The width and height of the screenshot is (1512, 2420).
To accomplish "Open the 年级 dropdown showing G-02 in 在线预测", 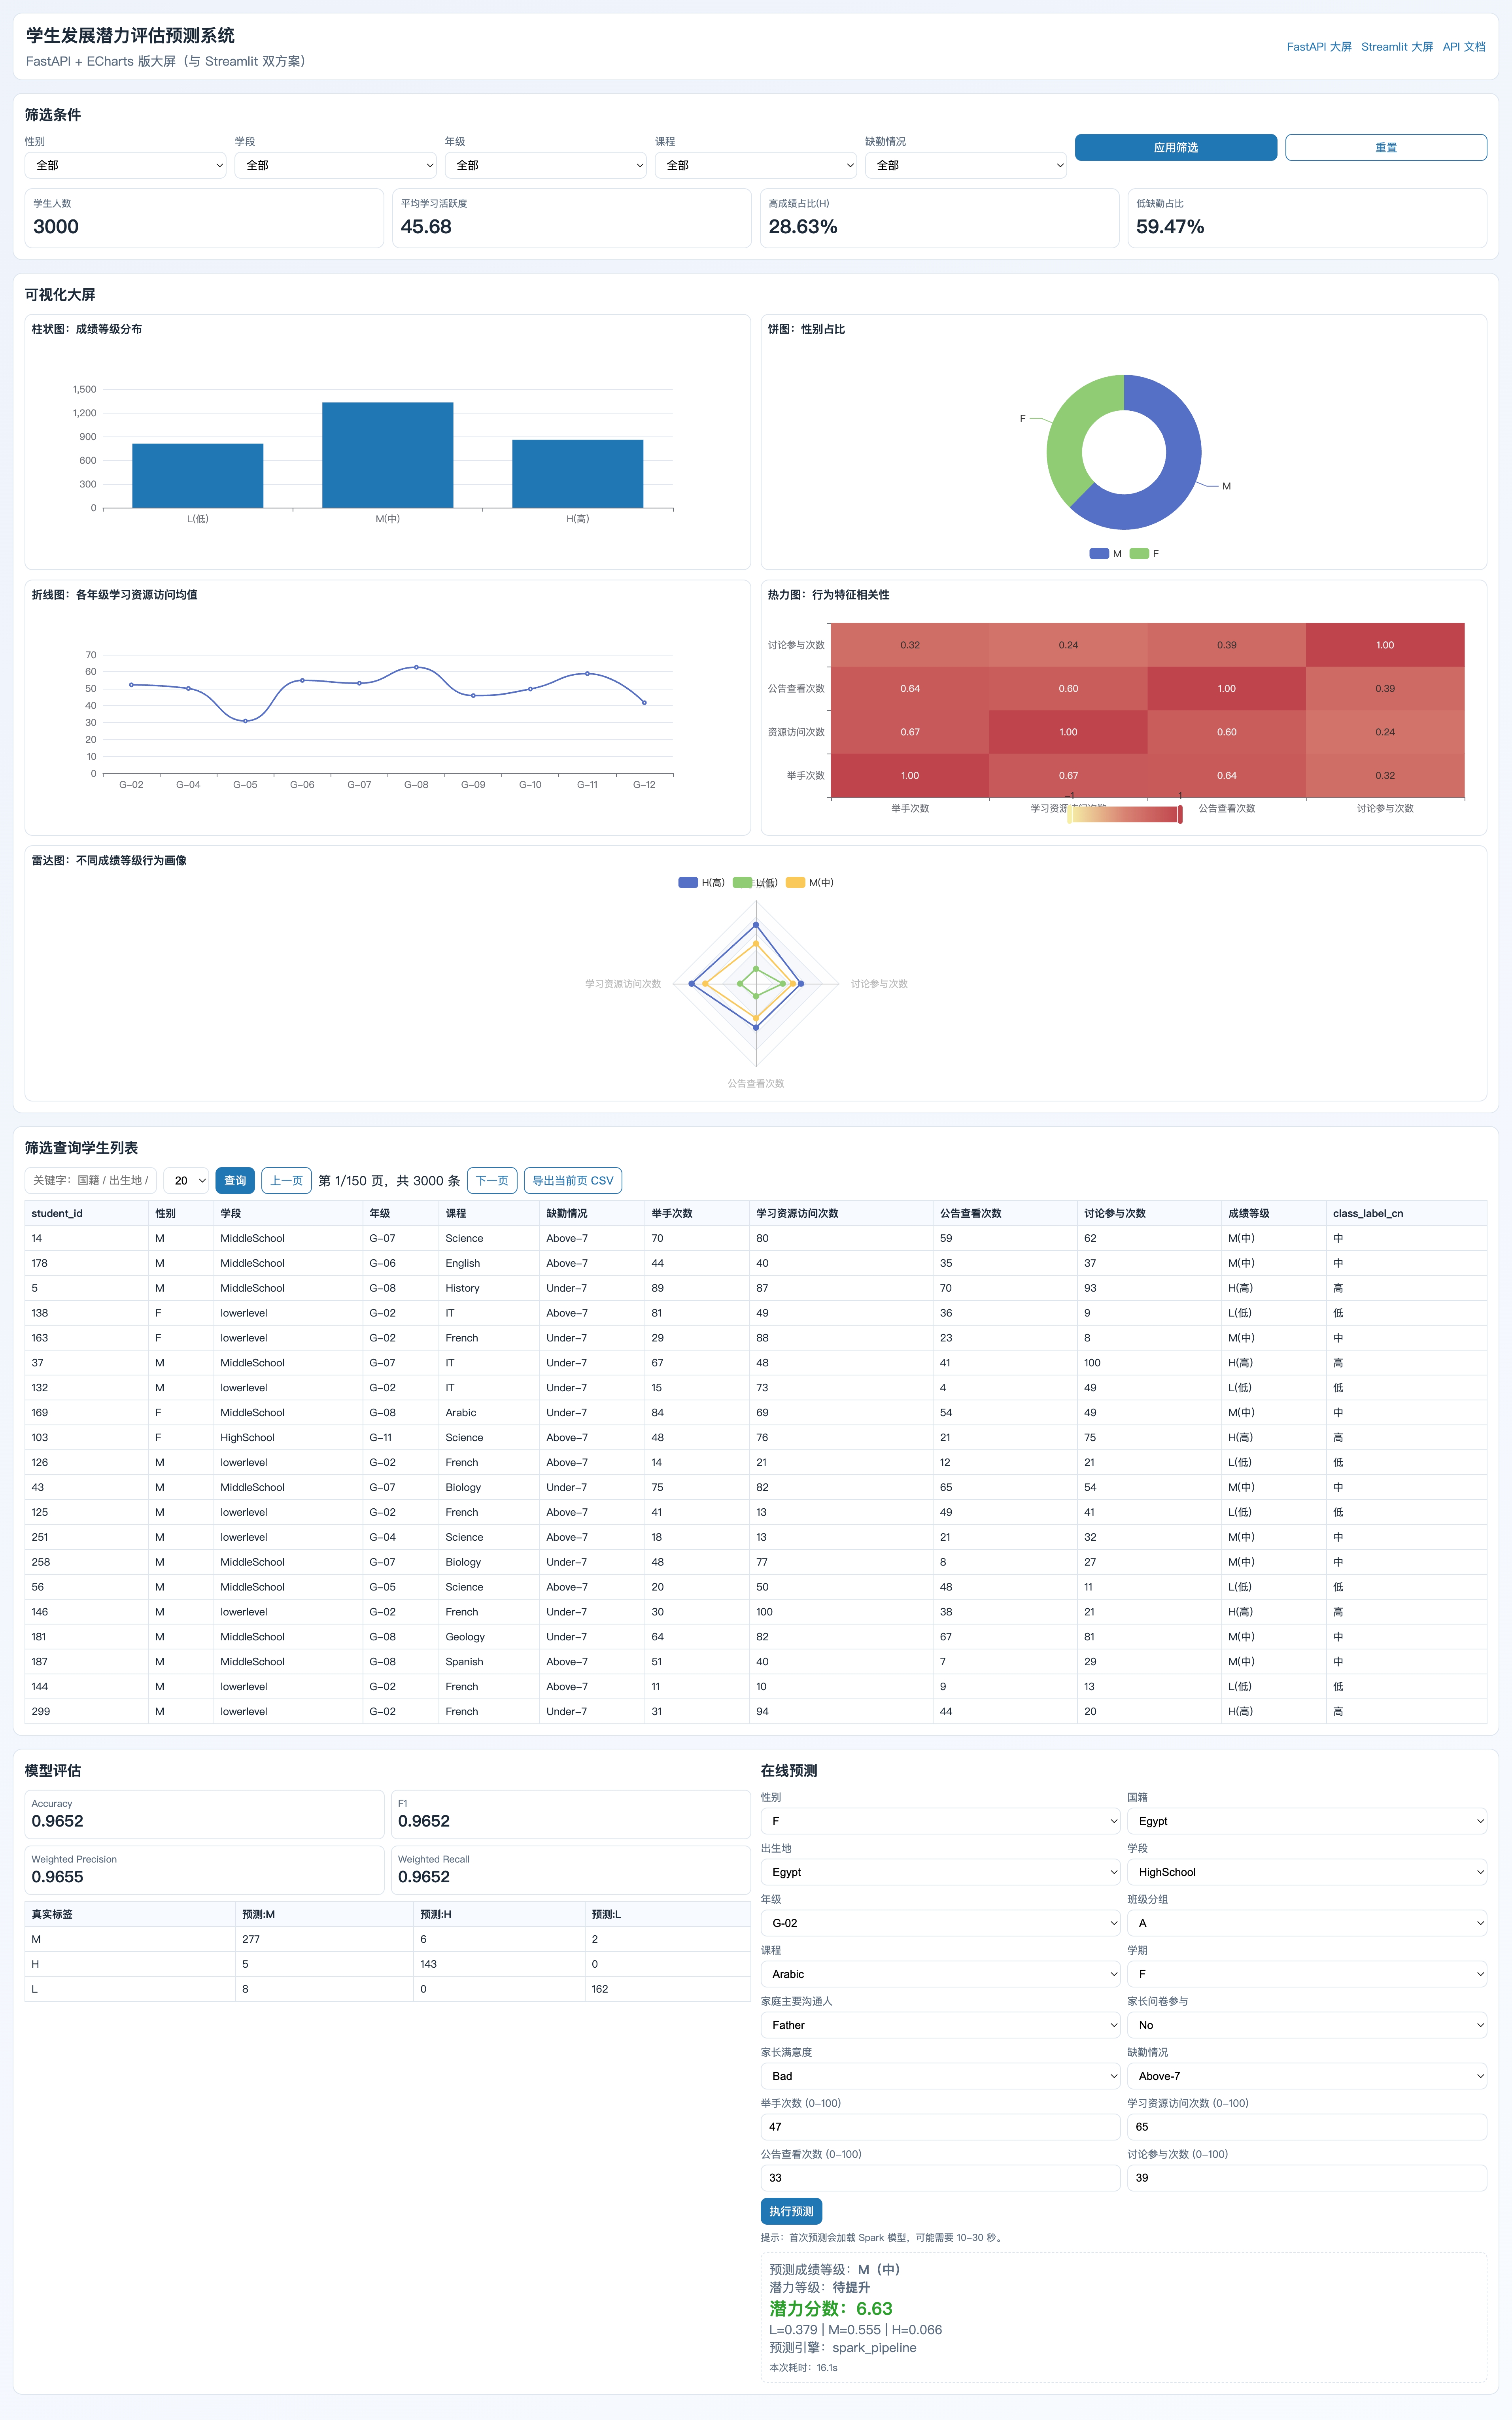I will (x=940, y=1923).
